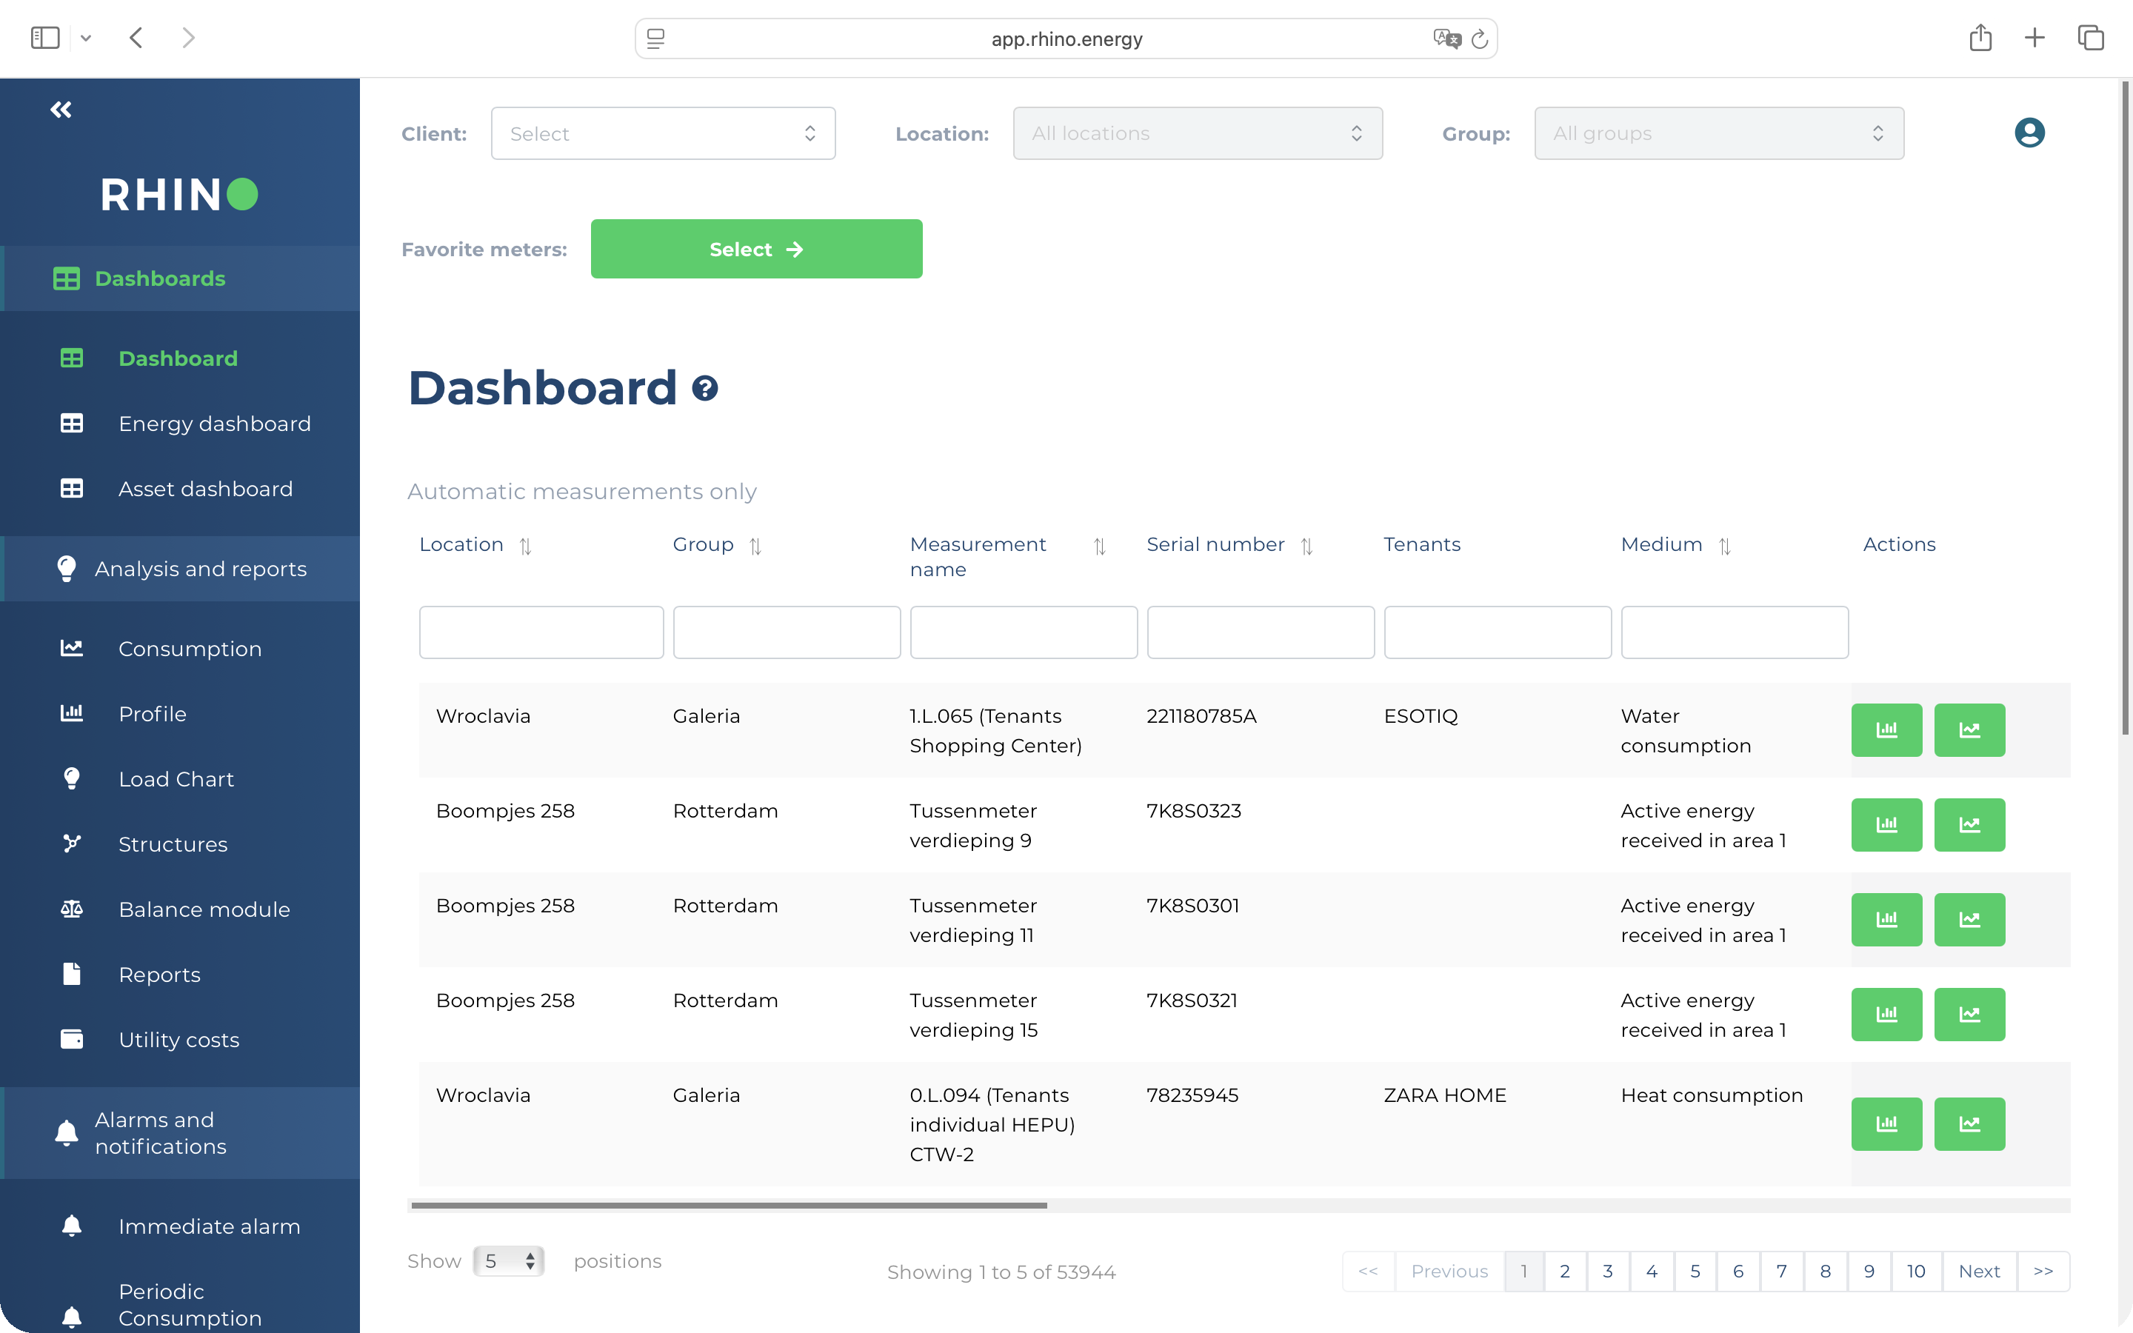2133x1333 pixels.
Task: Go to results page 10
Action: click(x=1915, y=1272)
